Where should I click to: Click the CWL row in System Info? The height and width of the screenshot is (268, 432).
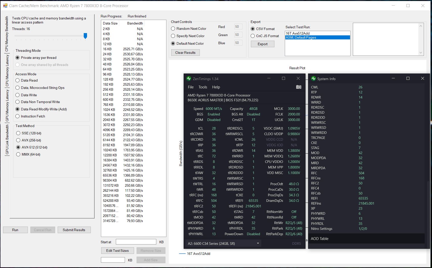(x=366, y=87)
